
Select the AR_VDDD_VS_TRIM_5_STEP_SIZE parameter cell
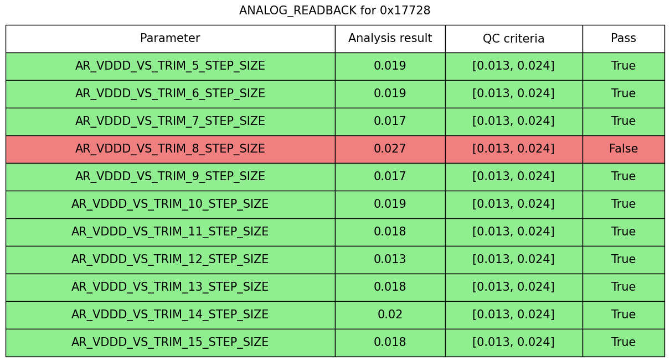pos(170,66)
